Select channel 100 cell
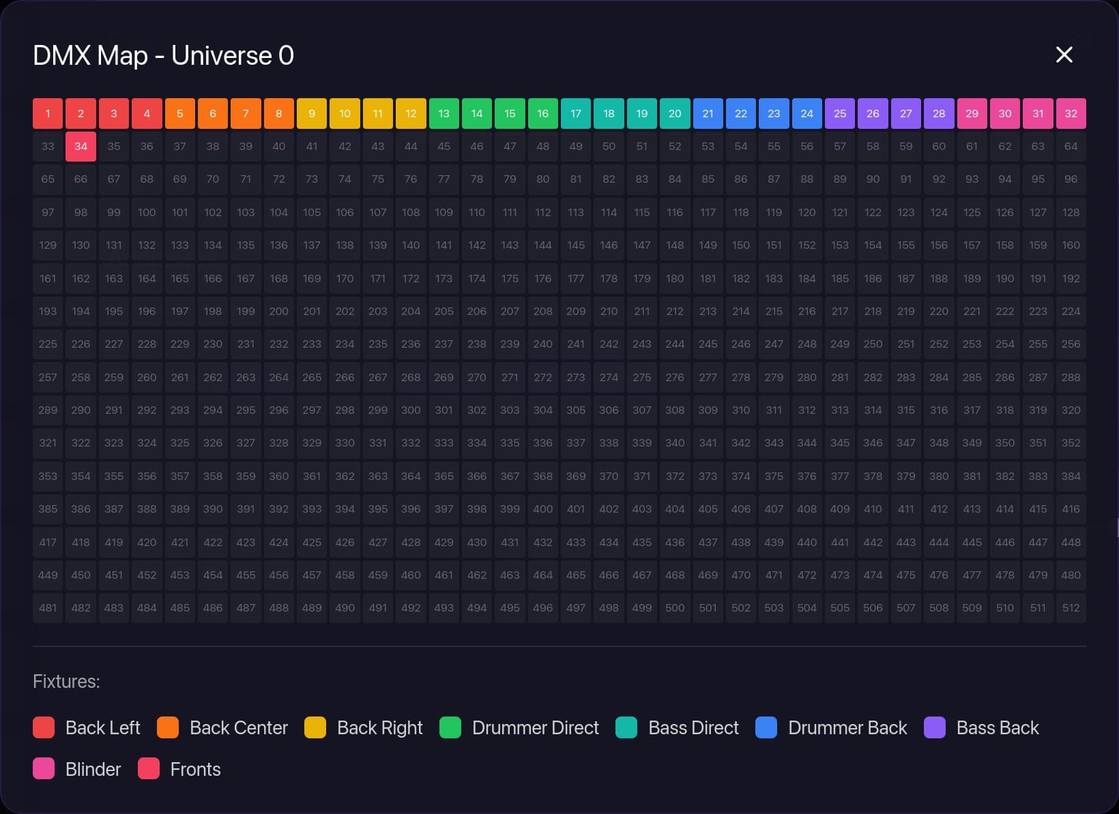Screen dimensions: 1119x814 pyautogui.click(x=147, y=213)
